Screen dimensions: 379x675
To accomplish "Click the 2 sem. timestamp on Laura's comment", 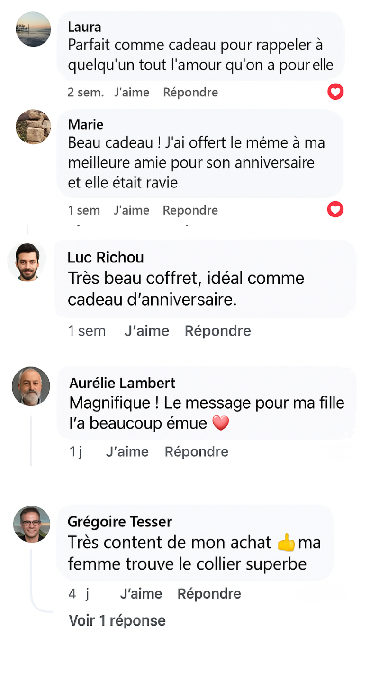I will pos(86,92).
